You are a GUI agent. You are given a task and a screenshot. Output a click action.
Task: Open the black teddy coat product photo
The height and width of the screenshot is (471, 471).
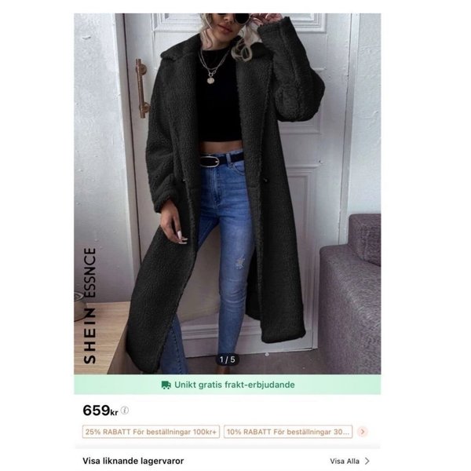[228, 194]
